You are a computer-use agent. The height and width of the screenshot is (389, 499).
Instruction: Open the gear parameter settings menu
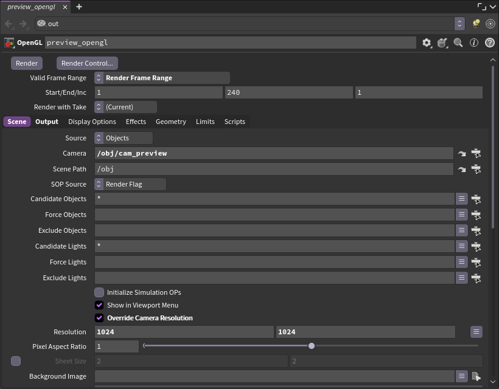click(x=427, y=43)
